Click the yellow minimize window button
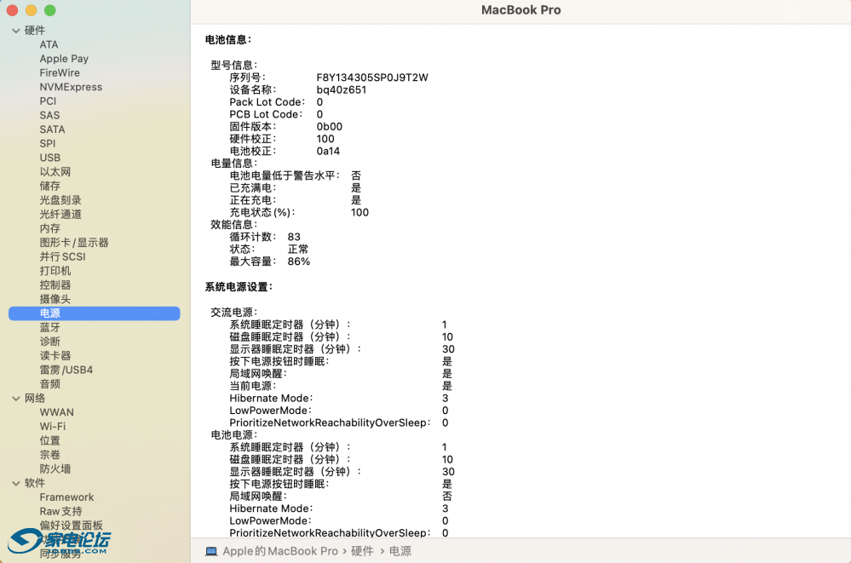851x563 pixels. point(31,10)
